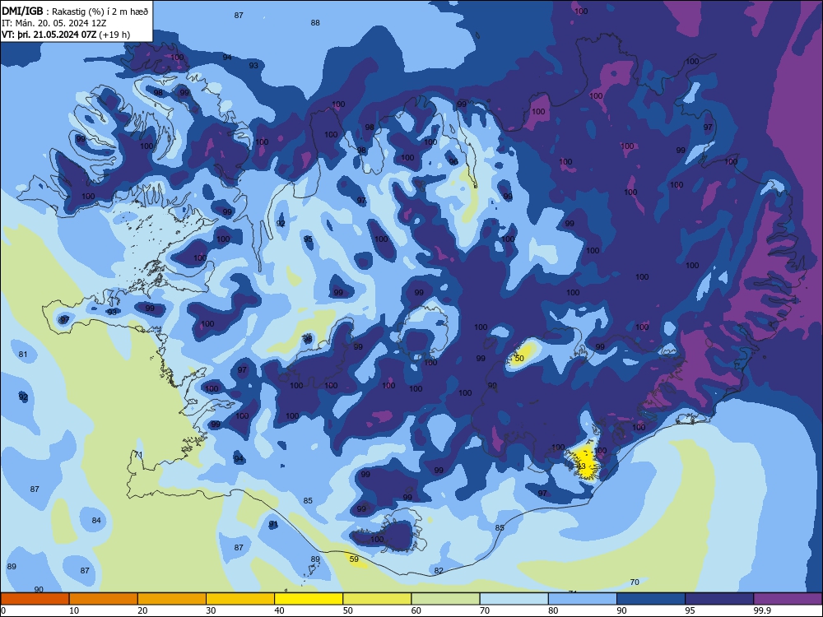Click the dark navy 95–99.9 legend swatch
Image resolution: width=823 pixels, height=617 pixels.
[x=719, y=599]
